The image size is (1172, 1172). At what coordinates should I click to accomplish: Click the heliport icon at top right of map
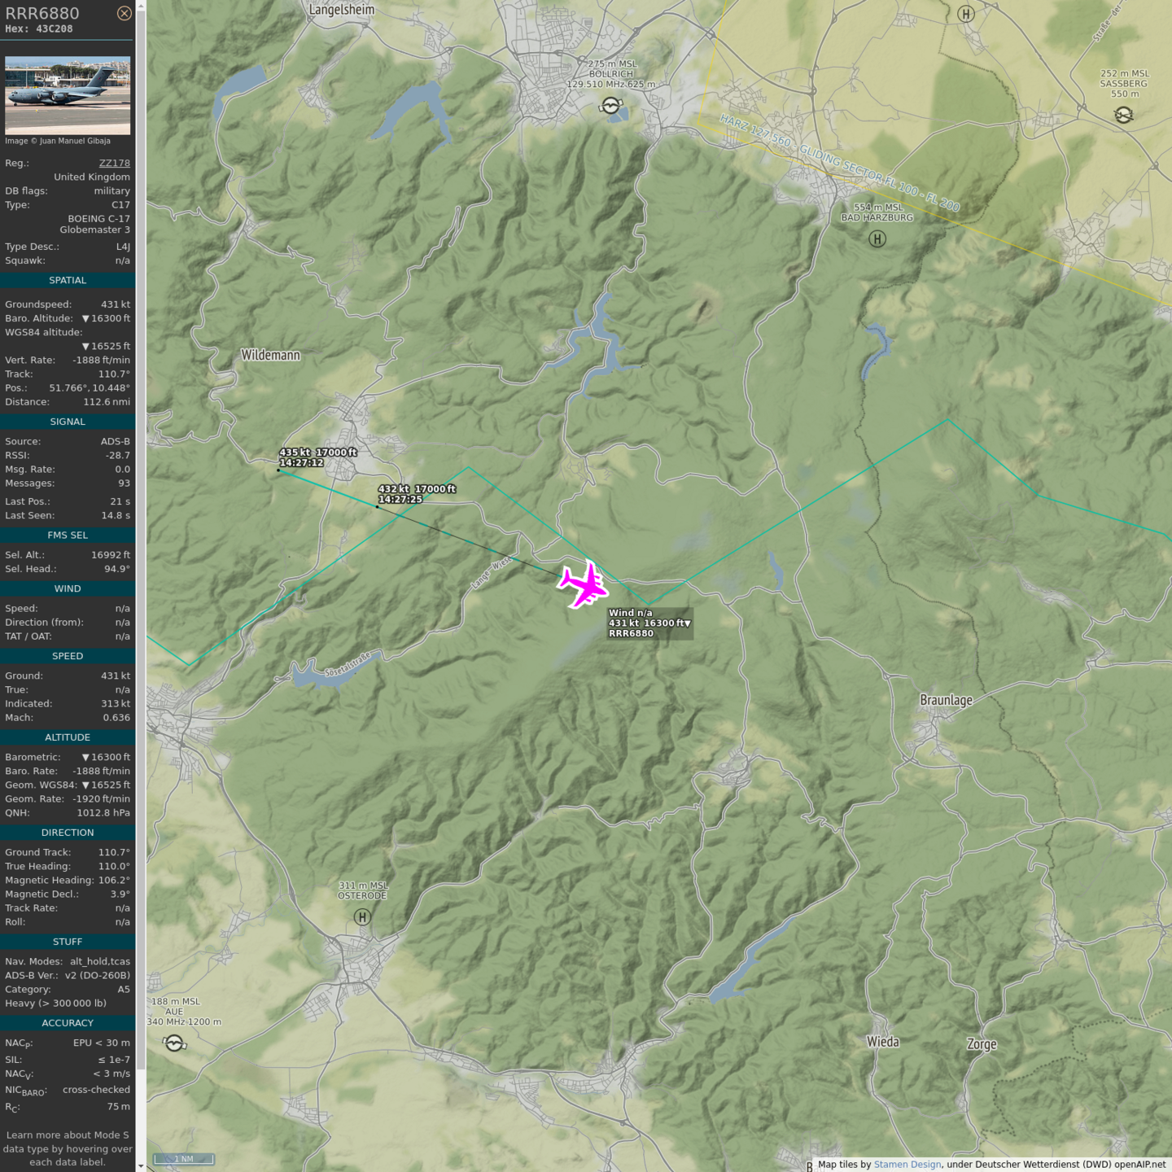click(965, 14)
